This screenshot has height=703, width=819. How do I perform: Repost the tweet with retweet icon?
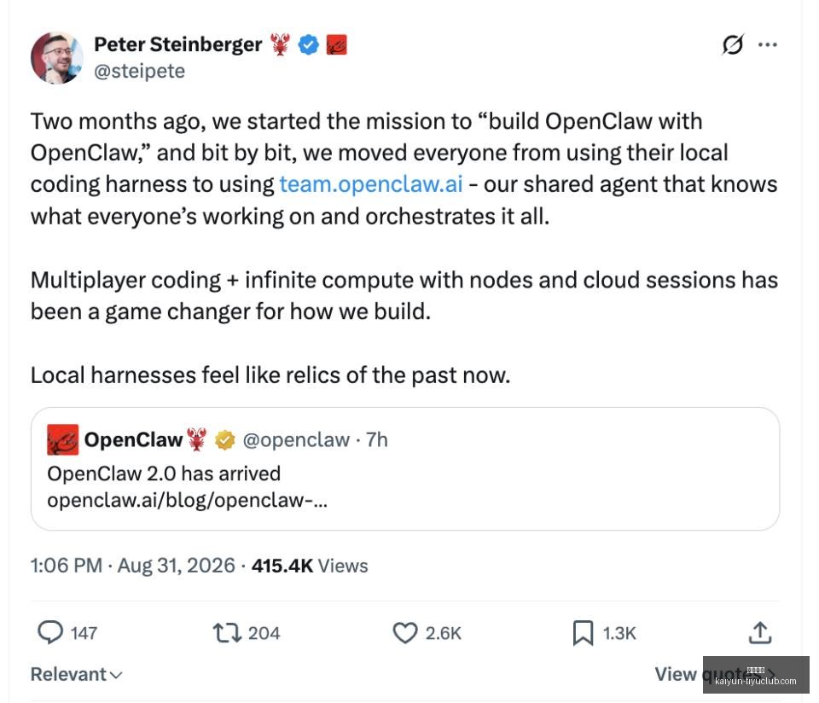tap(227, 632)
